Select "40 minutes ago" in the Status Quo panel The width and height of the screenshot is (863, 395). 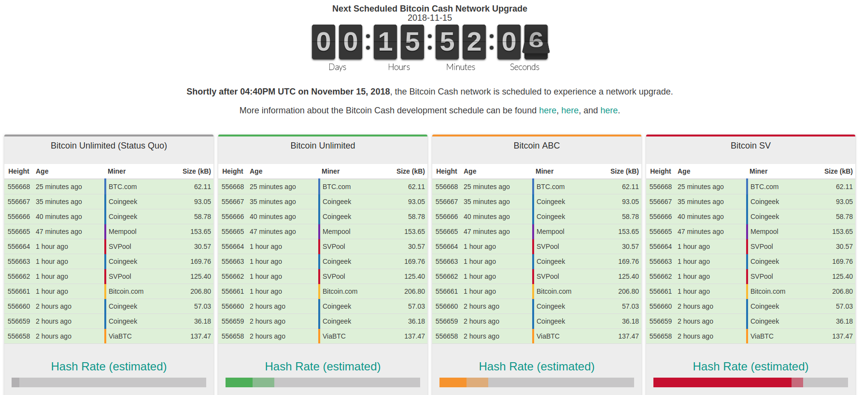tap(59, 217)
